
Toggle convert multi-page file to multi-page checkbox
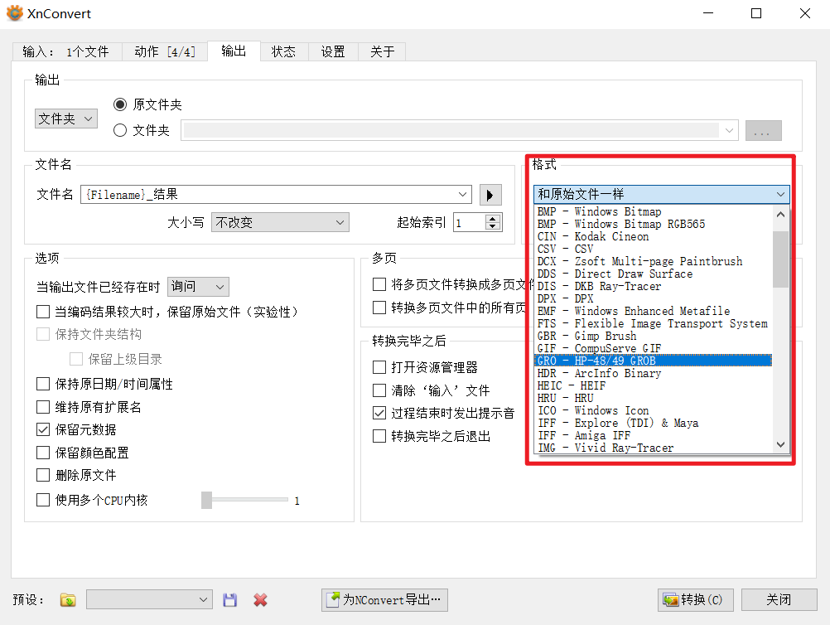click(x=379, y=284)
